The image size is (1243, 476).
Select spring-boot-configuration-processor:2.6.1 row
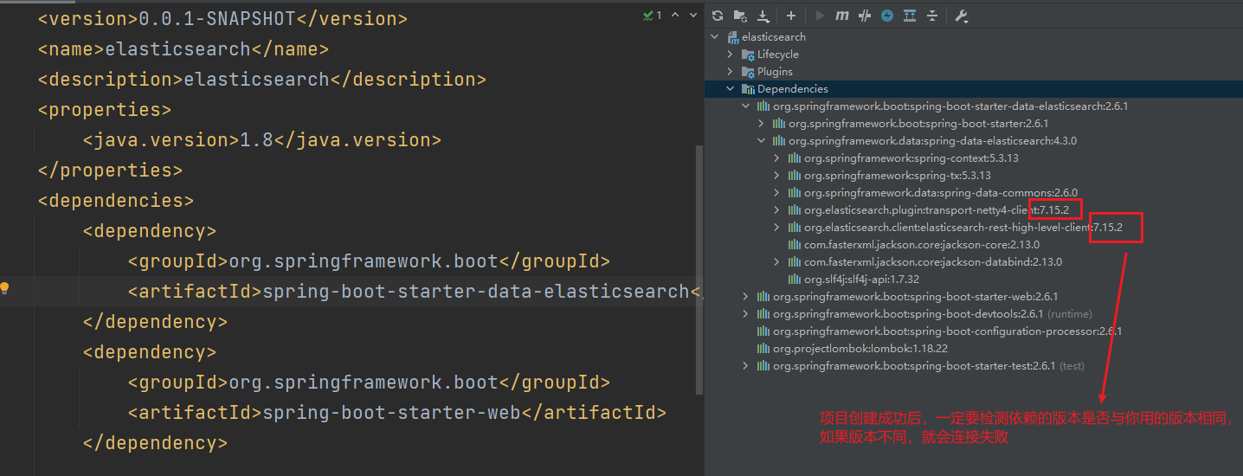click(x=948, y=331)
